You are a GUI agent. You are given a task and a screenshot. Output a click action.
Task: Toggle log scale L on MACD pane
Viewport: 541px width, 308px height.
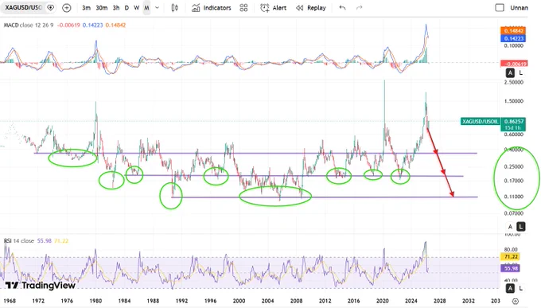(x=520, y=73)
